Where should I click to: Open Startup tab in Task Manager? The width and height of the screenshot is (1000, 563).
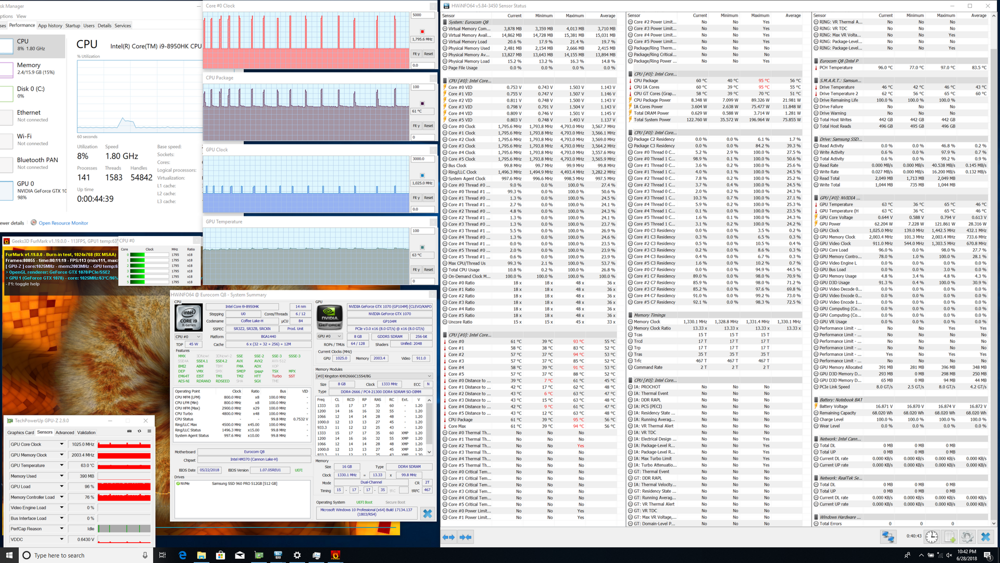tap(73, 26)
